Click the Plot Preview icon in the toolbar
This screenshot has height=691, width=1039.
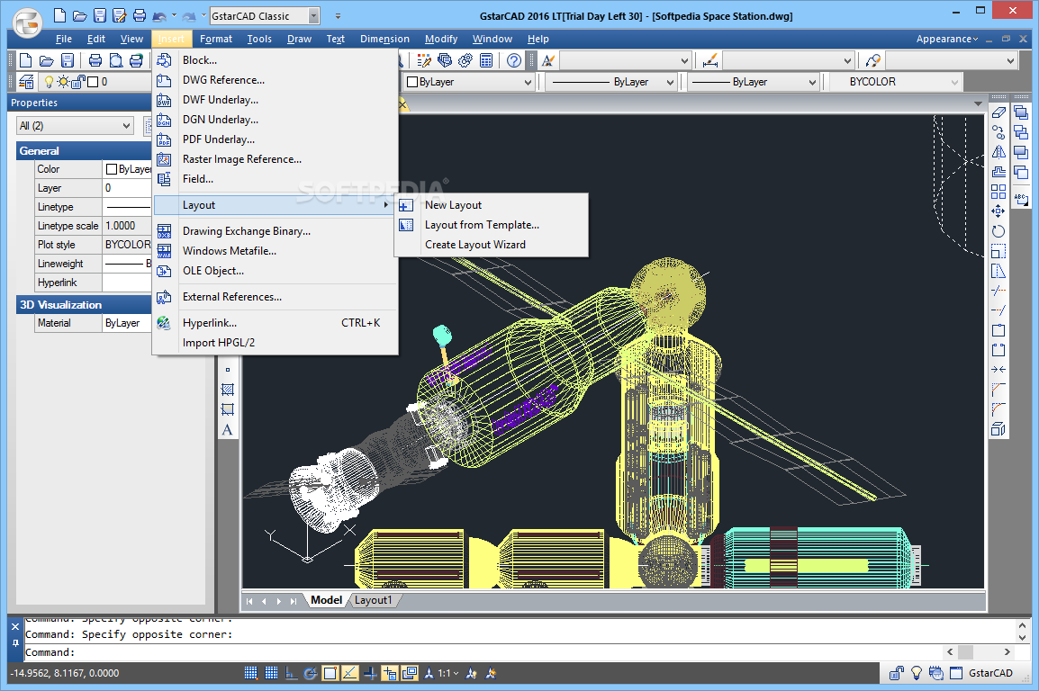pyautogui.click(x=115, y=61)
